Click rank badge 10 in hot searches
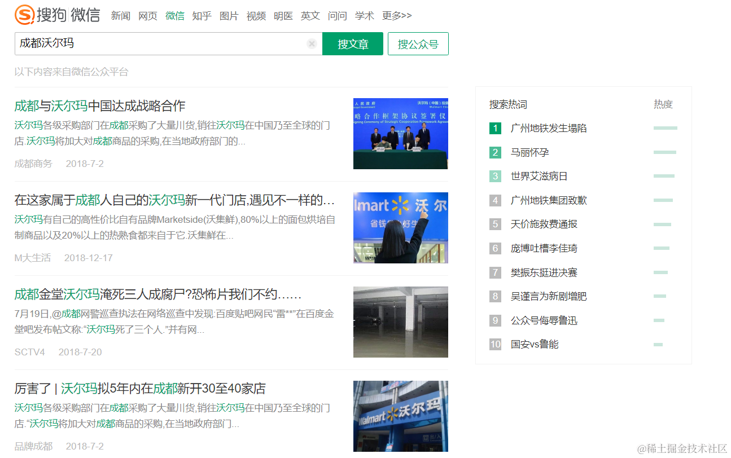Screen dimensions: 731x458 click(x=495, y=344)
